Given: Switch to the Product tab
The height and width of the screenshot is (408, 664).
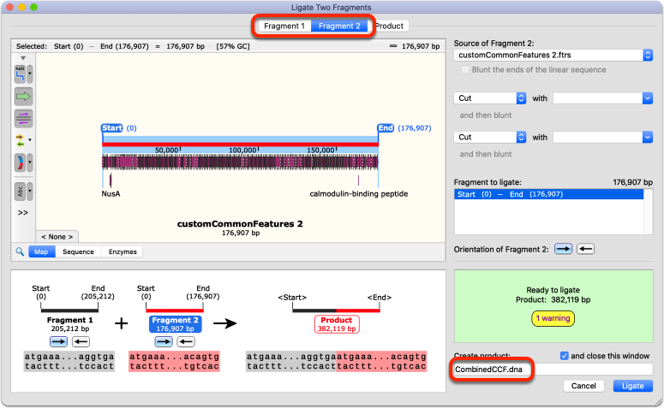Looking at the screenshot, I should [x=389, y=26].
